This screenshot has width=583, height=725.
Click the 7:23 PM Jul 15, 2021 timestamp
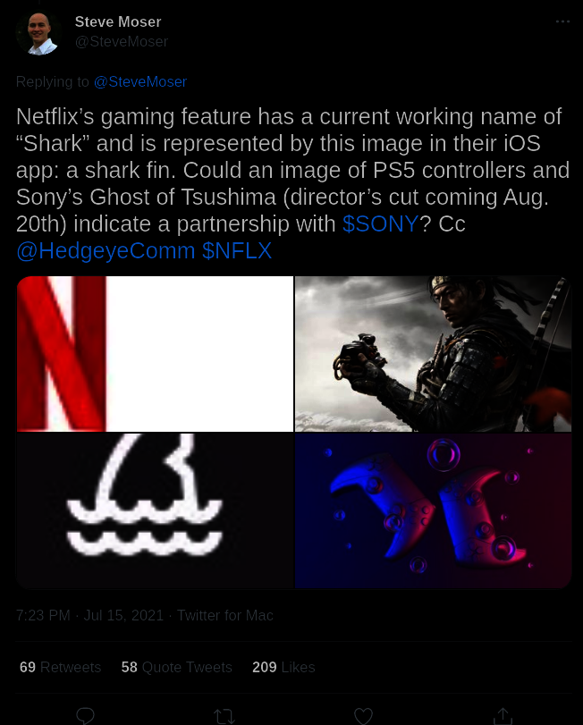click(x=89, y=615)
